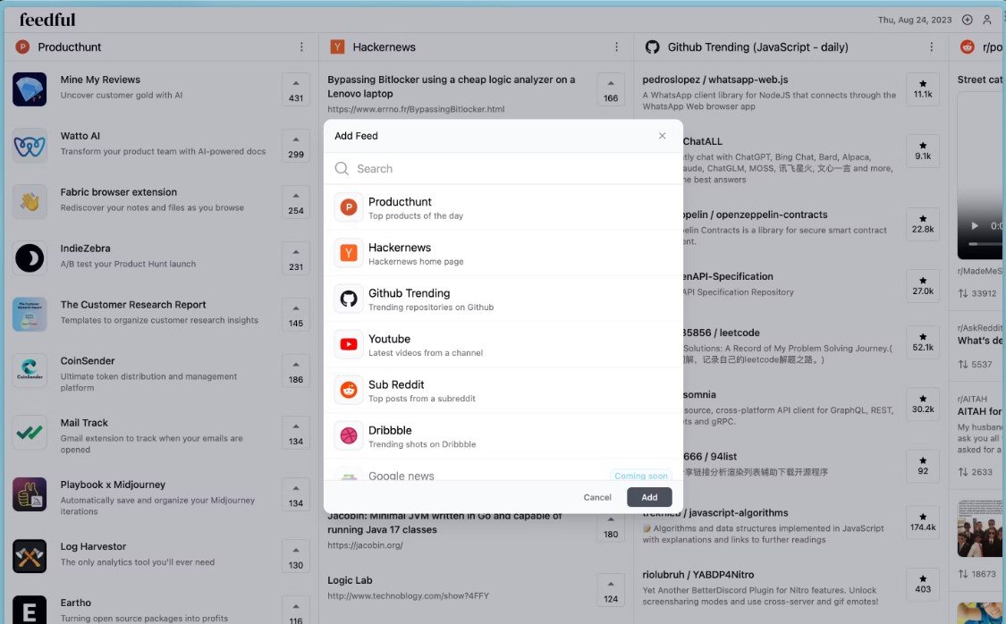Open Mine My Reviews product logo

[30, 89]
